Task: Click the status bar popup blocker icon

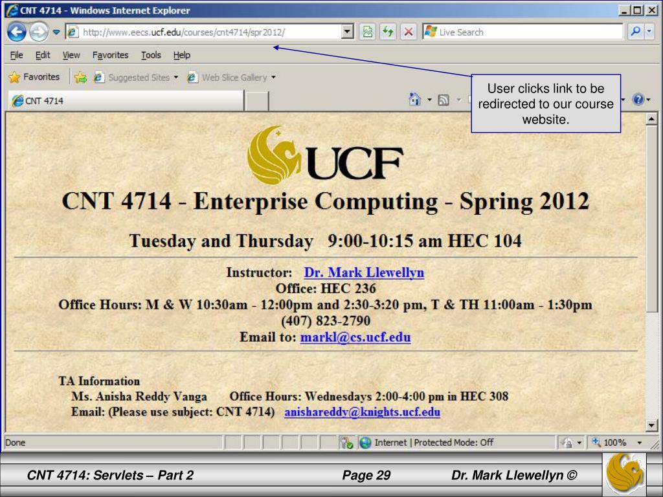Action: (347, 443)
